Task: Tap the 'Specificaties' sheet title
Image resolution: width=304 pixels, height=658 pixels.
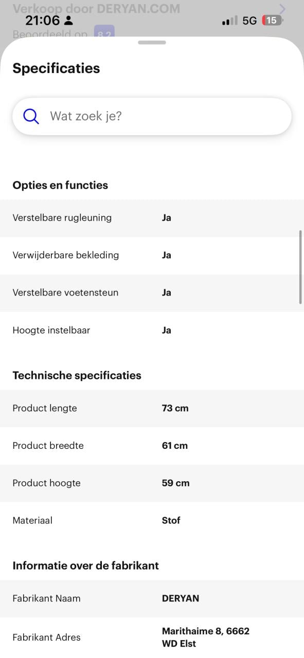Action: click(56, 68)
